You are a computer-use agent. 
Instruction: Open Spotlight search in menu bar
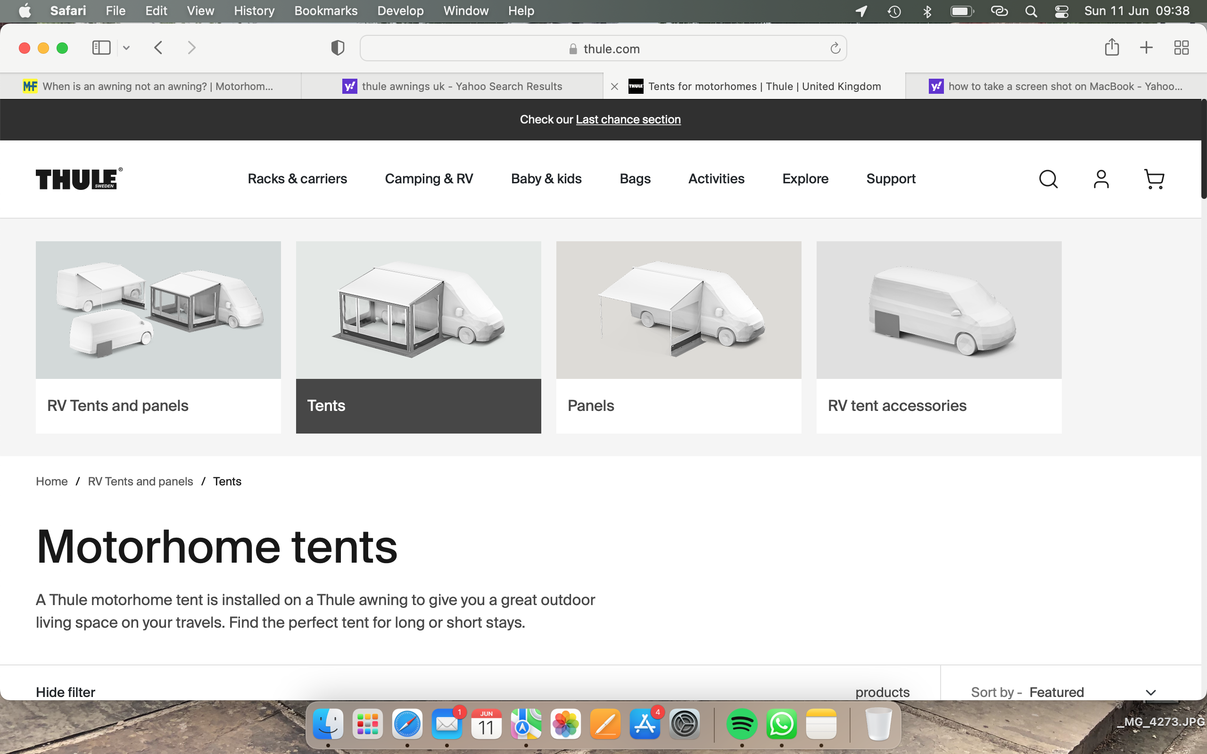[1032, 11]
